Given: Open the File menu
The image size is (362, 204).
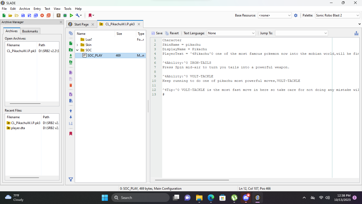Looking at the screenshot, I should [4, 9].
